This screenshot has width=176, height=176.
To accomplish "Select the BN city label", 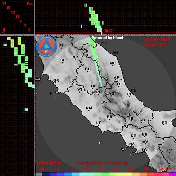I will [x=145, y=134].
